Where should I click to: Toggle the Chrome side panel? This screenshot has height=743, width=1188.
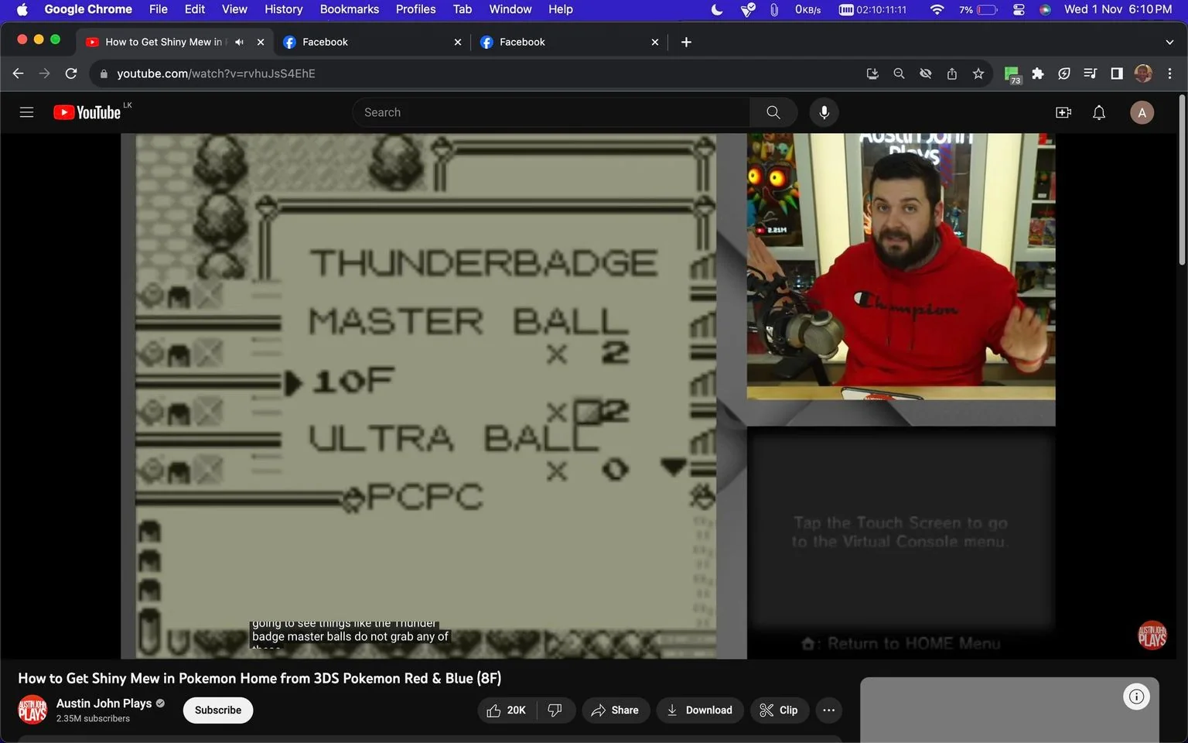click(1117, 74)
